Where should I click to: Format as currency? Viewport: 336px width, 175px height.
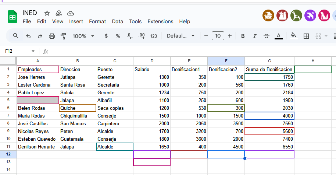(x=106, y=36)
